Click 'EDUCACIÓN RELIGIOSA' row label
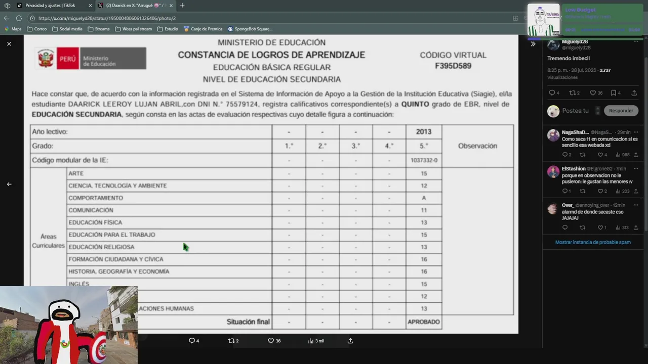Image resolution: width=648 pixels, height=364 pixels. point(101,247)
